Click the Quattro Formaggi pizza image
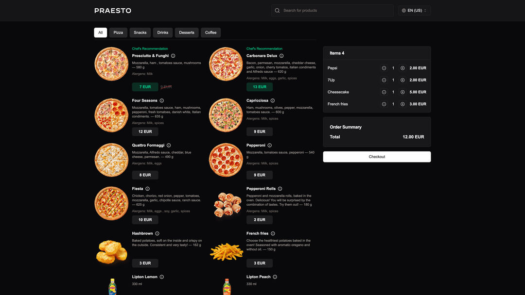Image resolution: width=525 pixels, height=295 pixels. coord(111,160)
